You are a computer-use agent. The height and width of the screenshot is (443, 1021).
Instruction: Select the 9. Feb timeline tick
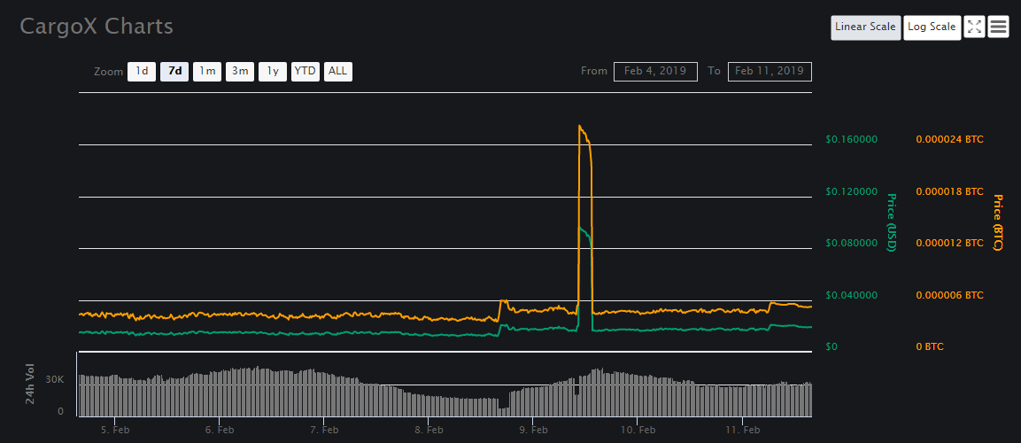coord(533,430)
